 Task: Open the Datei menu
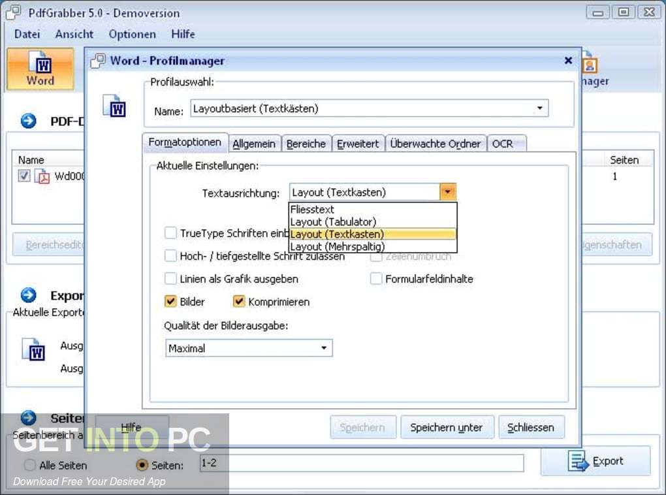coord(27,34)
